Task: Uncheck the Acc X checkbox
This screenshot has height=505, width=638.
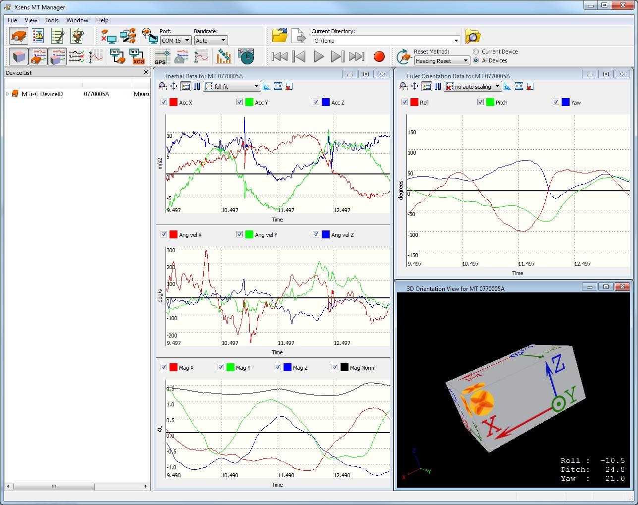Action: coord(164,102)
